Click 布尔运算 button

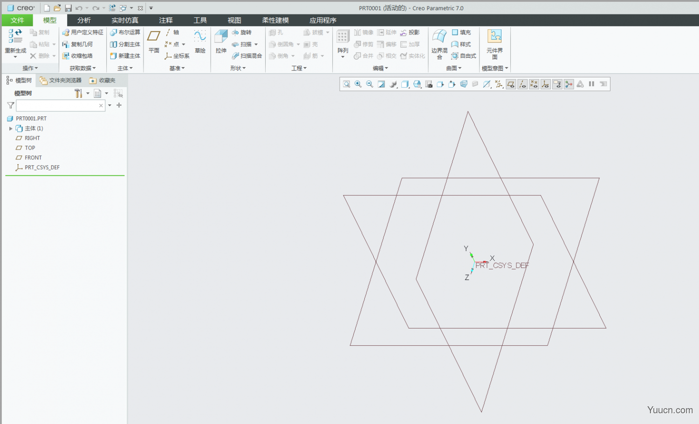click(125, 32)
